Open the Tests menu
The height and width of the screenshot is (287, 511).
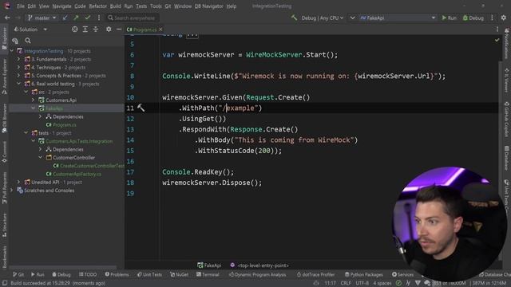pos(141,6)
